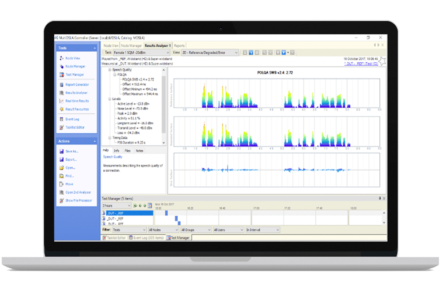Open Real-time Results in the sidebar
Image resolution: width=441 pixels, height=294 pixels.
(77, 101)
